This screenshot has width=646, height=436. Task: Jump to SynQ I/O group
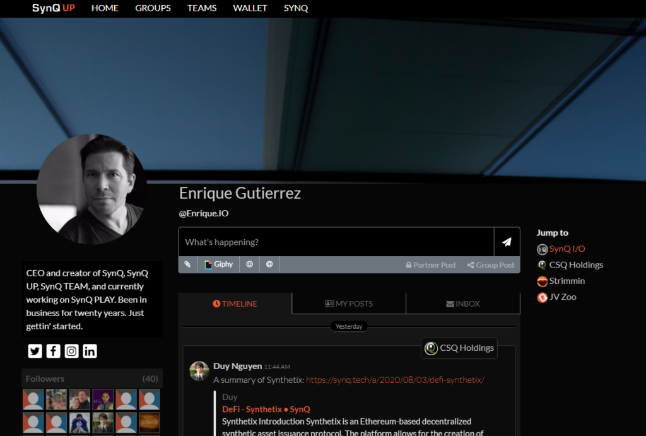point(567,249)
